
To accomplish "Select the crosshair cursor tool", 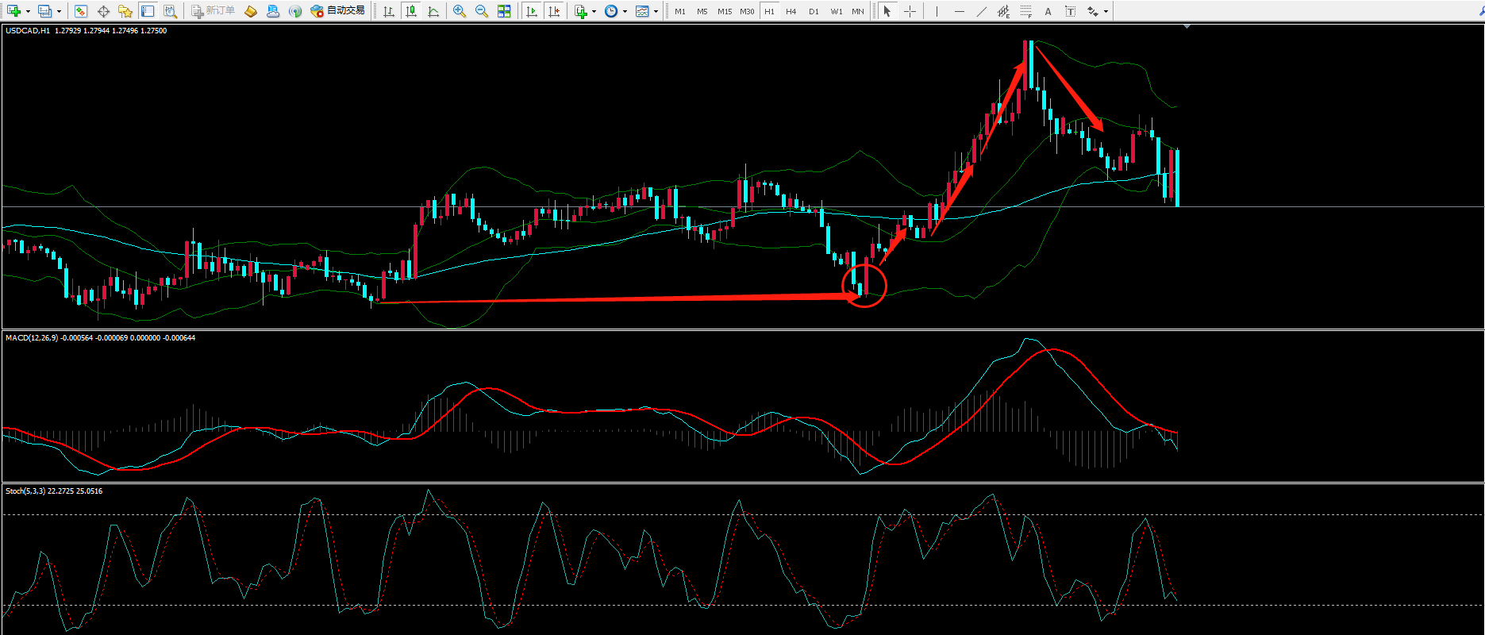I will click(x=910, y=11).
